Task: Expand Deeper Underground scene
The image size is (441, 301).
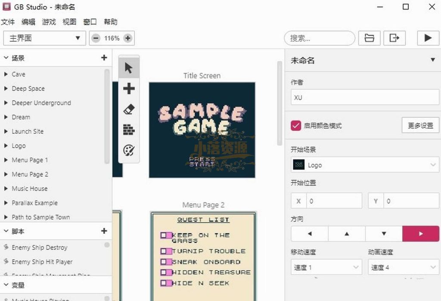Action: tap(6, 103)
